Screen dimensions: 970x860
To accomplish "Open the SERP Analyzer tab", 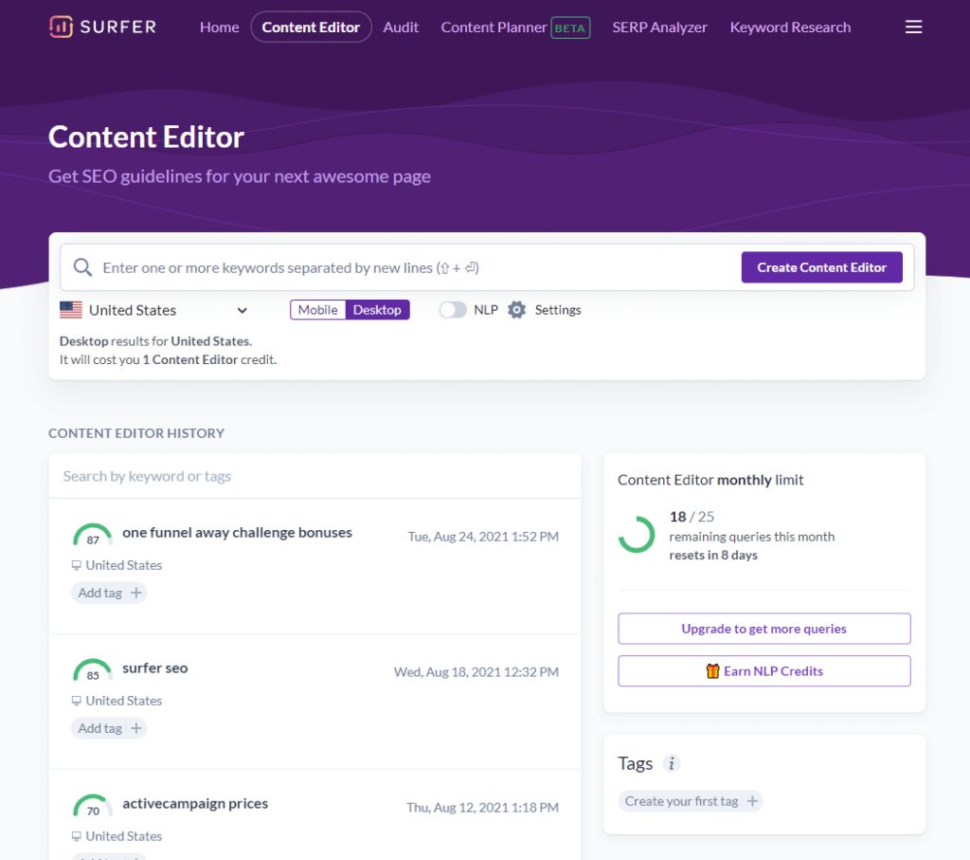I will (x=659, y=27).
